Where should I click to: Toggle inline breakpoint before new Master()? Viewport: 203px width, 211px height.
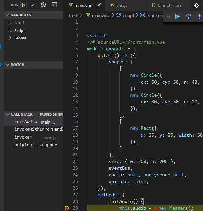tap(156, 208)
